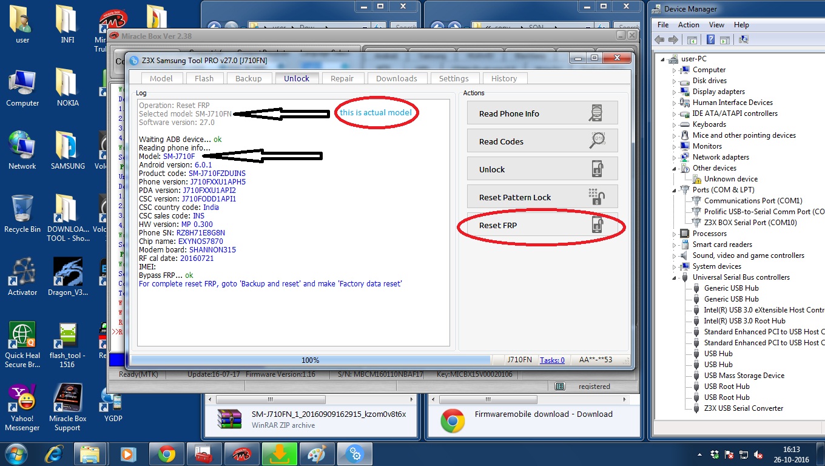
Task: Select the Unlock tab
Action: tap(297, 78)
